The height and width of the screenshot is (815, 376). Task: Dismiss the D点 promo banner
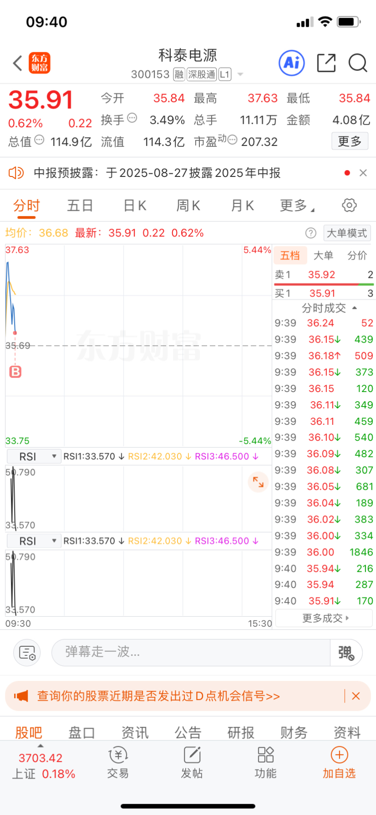pyautogui.click(x=356, y=696)
